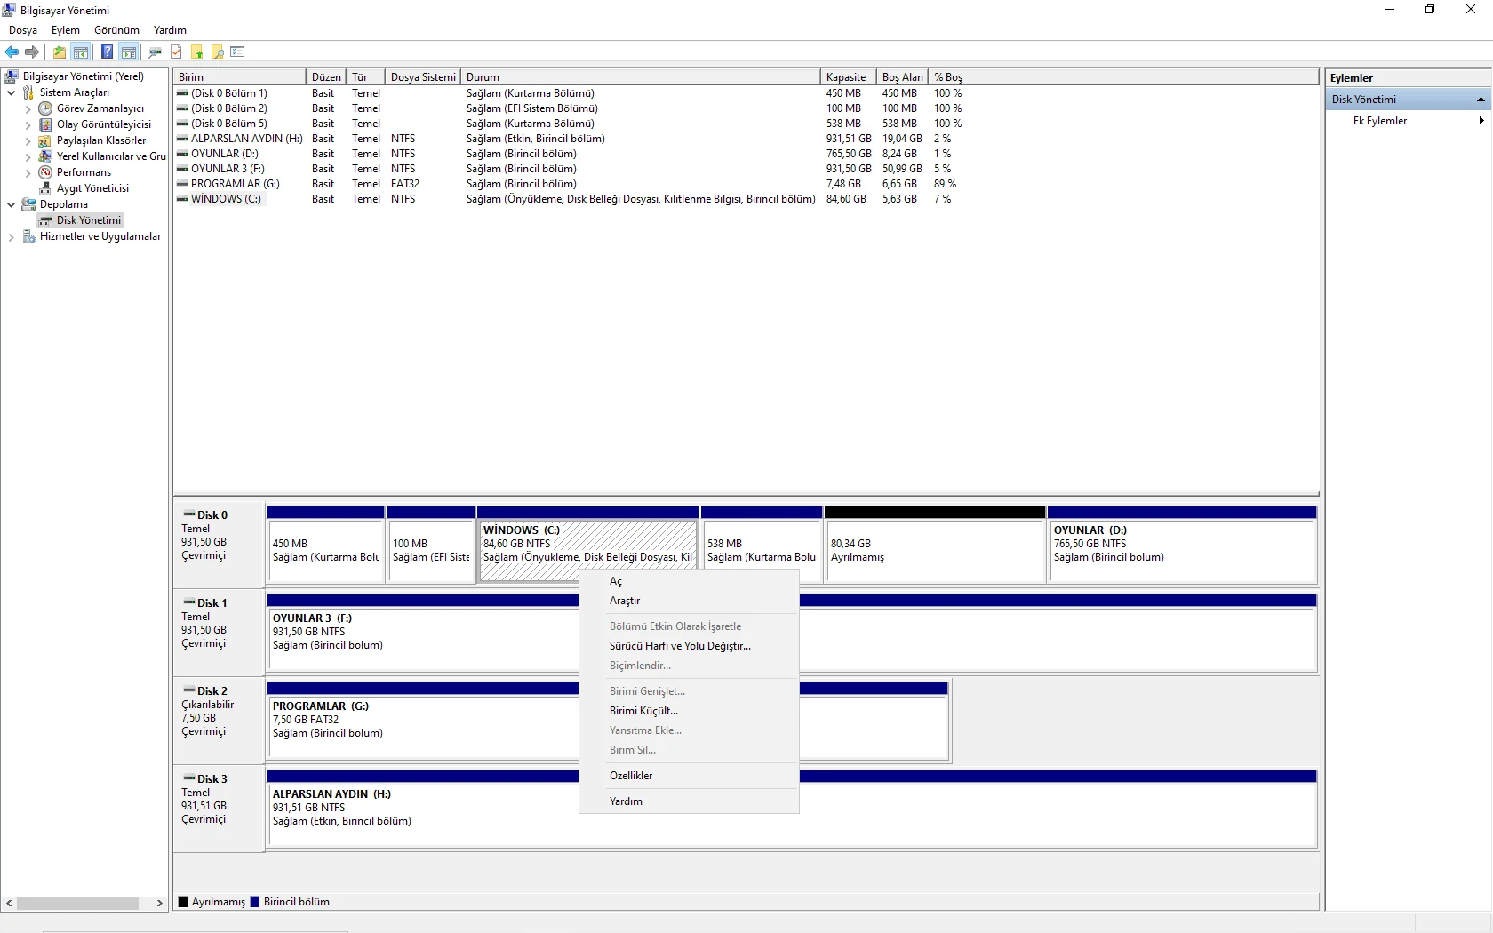Toggle Show/Hide Console Tree toolbar icon
Screen dimensions: 1493x933
coord(81,52)
